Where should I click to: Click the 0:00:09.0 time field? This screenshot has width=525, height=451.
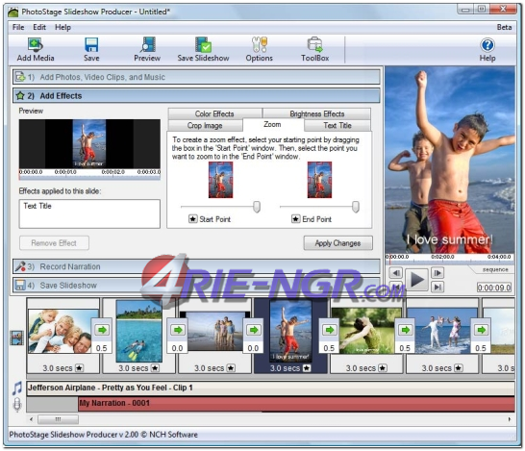tap(494, 288)
